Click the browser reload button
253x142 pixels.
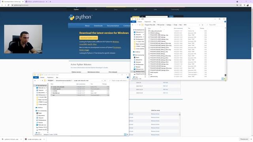8,5
